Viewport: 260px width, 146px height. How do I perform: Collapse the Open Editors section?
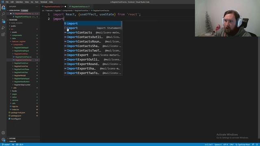[x=8, y=11]
